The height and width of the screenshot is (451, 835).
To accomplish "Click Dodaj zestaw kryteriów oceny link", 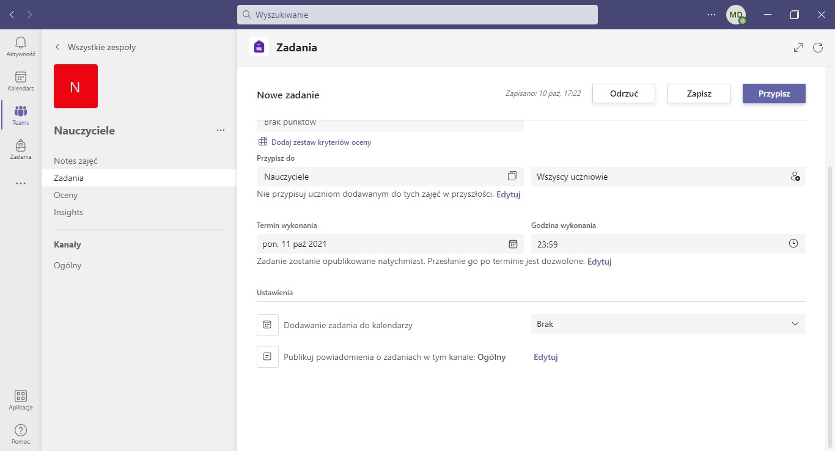I will [320, 142].
